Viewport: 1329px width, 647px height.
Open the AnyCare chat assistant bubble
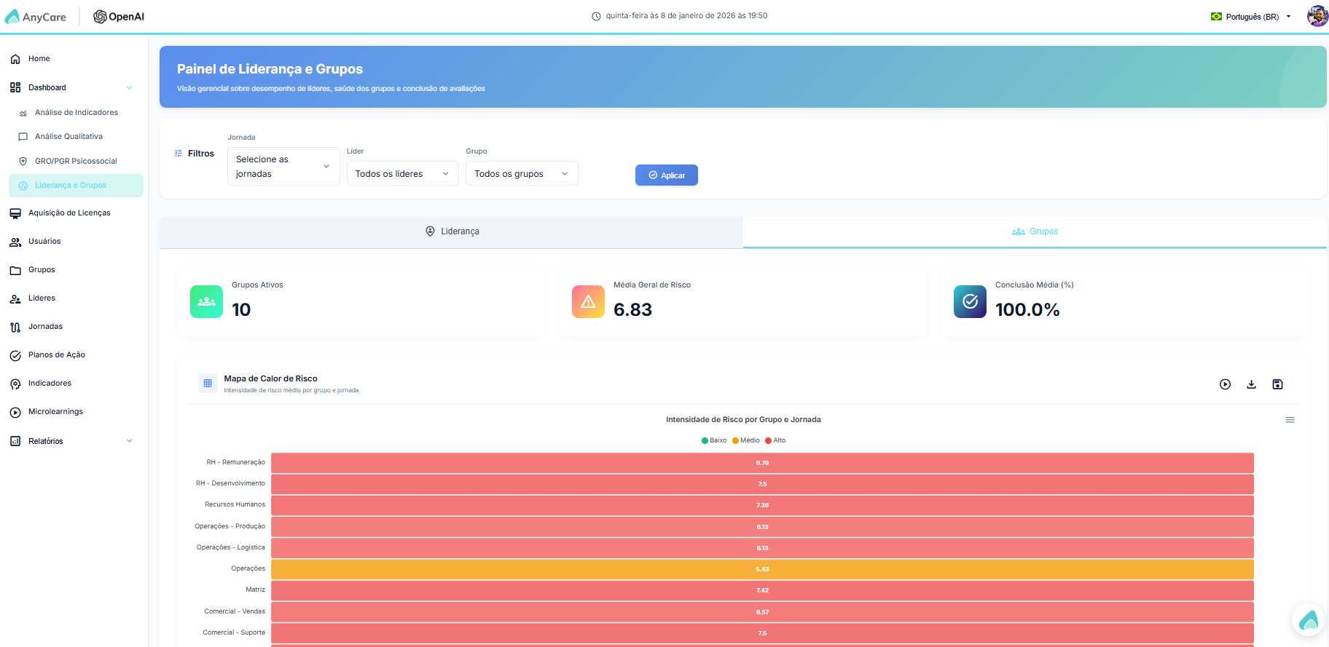coord(1309,620)
